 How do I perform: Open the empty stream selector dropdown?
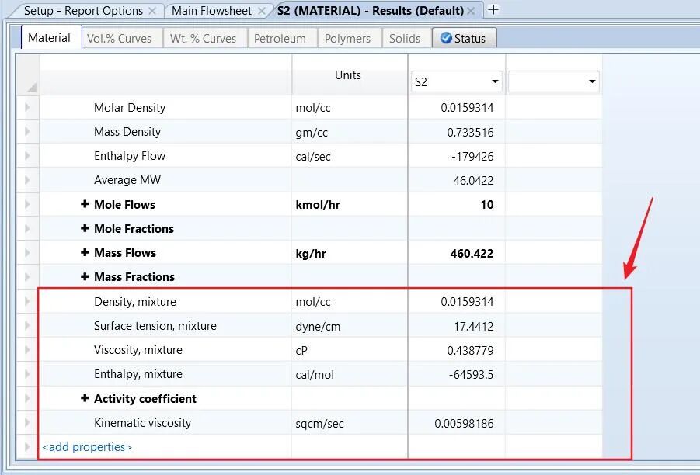tap(592, 81)
